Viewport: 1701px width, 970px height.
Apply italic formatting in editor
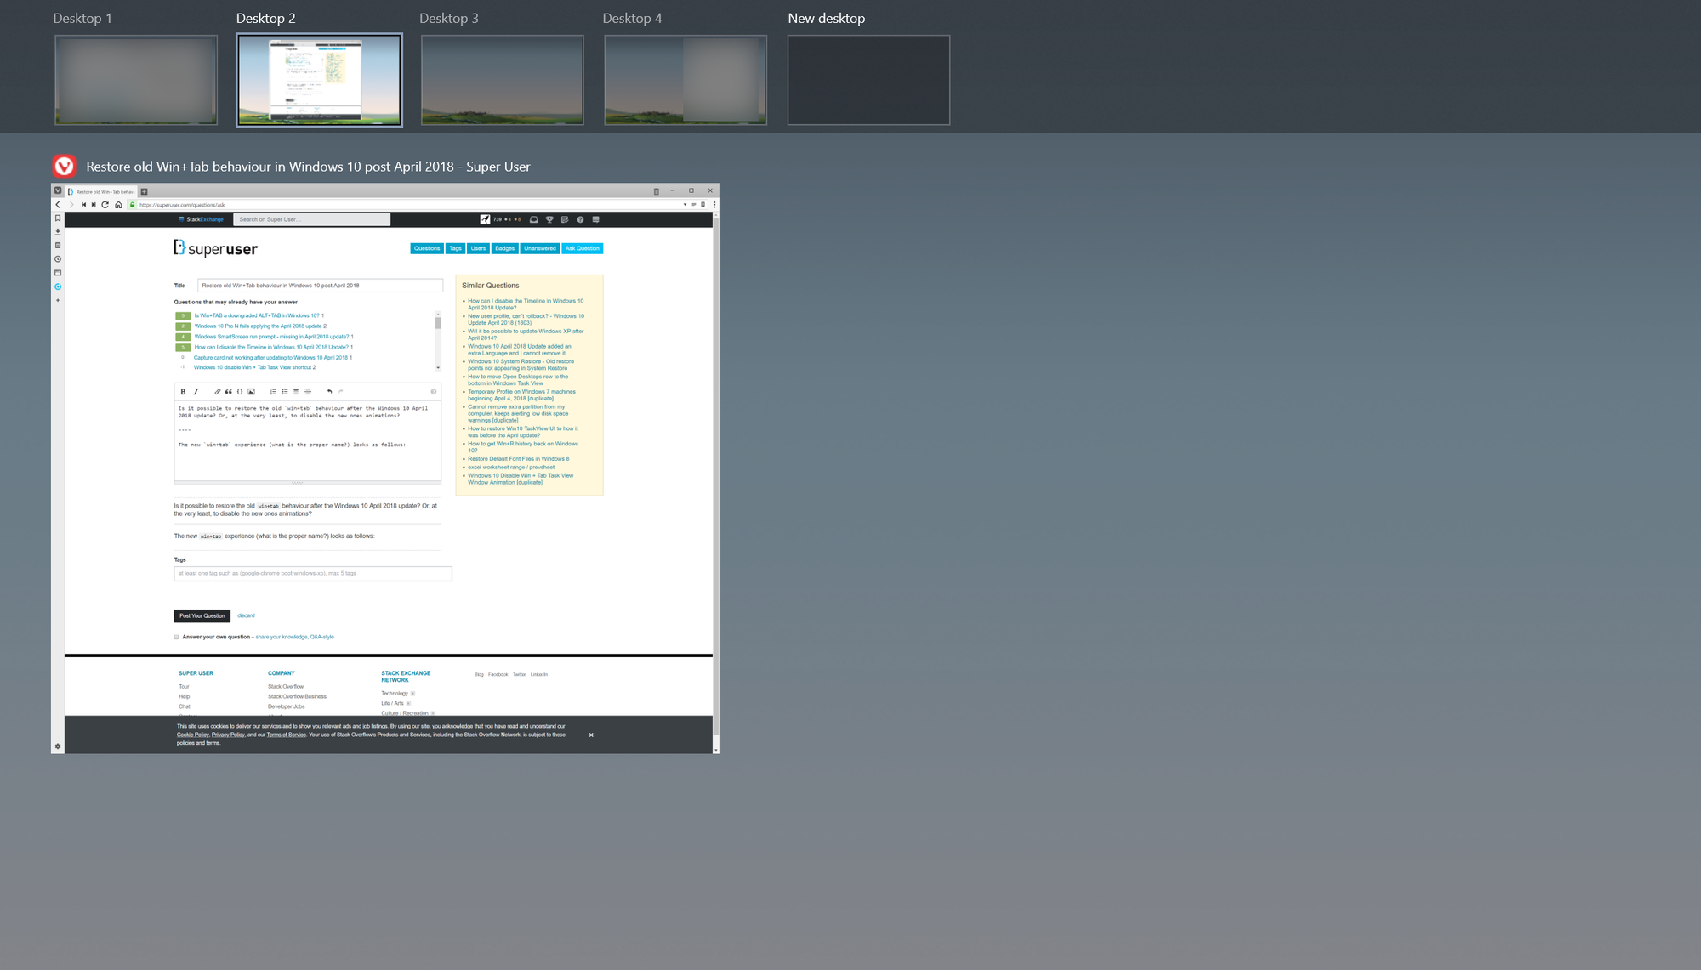coord(196,392)
